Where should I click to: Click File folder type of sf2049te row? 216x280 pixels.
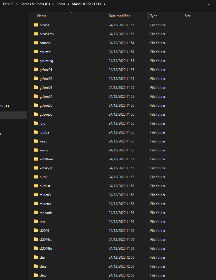(x=158, y=248)
